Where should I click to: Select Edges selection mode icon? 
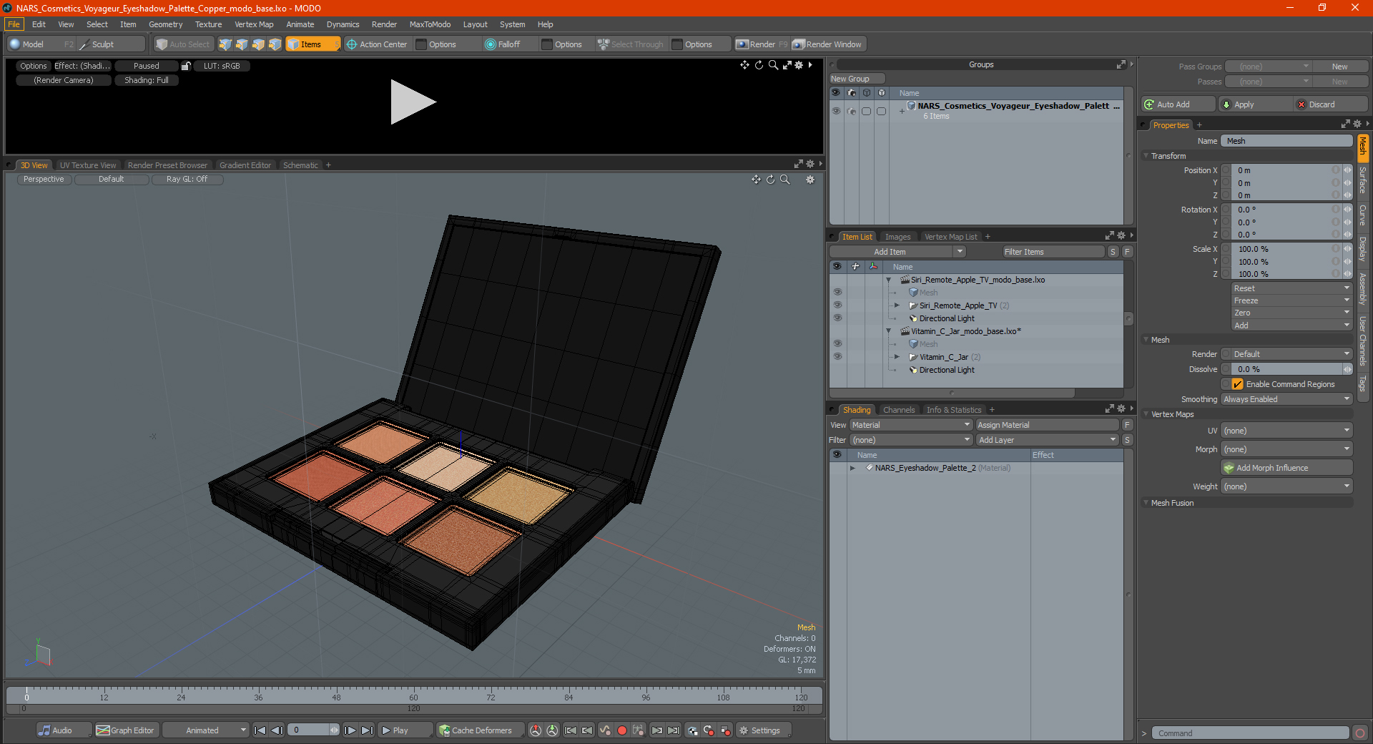[242, 44]
